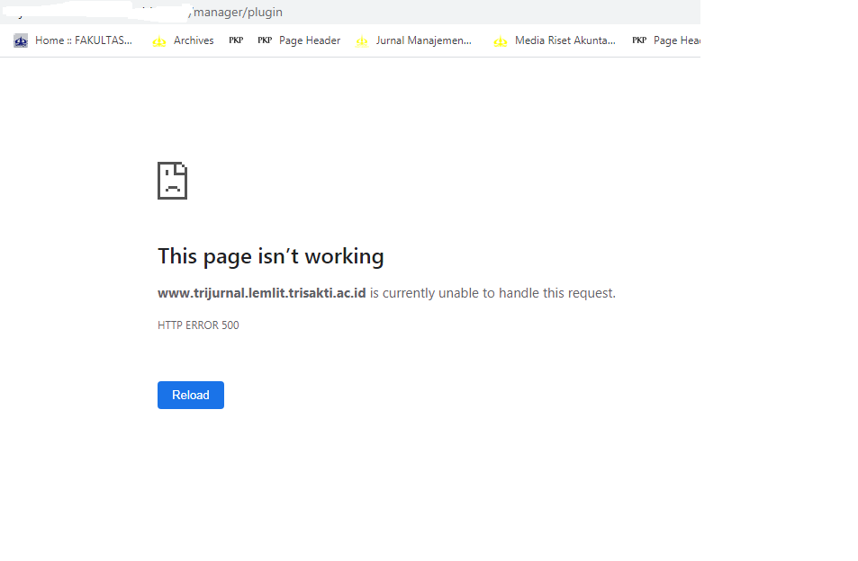858x561 pixels.
Task: Click the Media Riset Akunta bookmark favicon
Action: point(501,40)
